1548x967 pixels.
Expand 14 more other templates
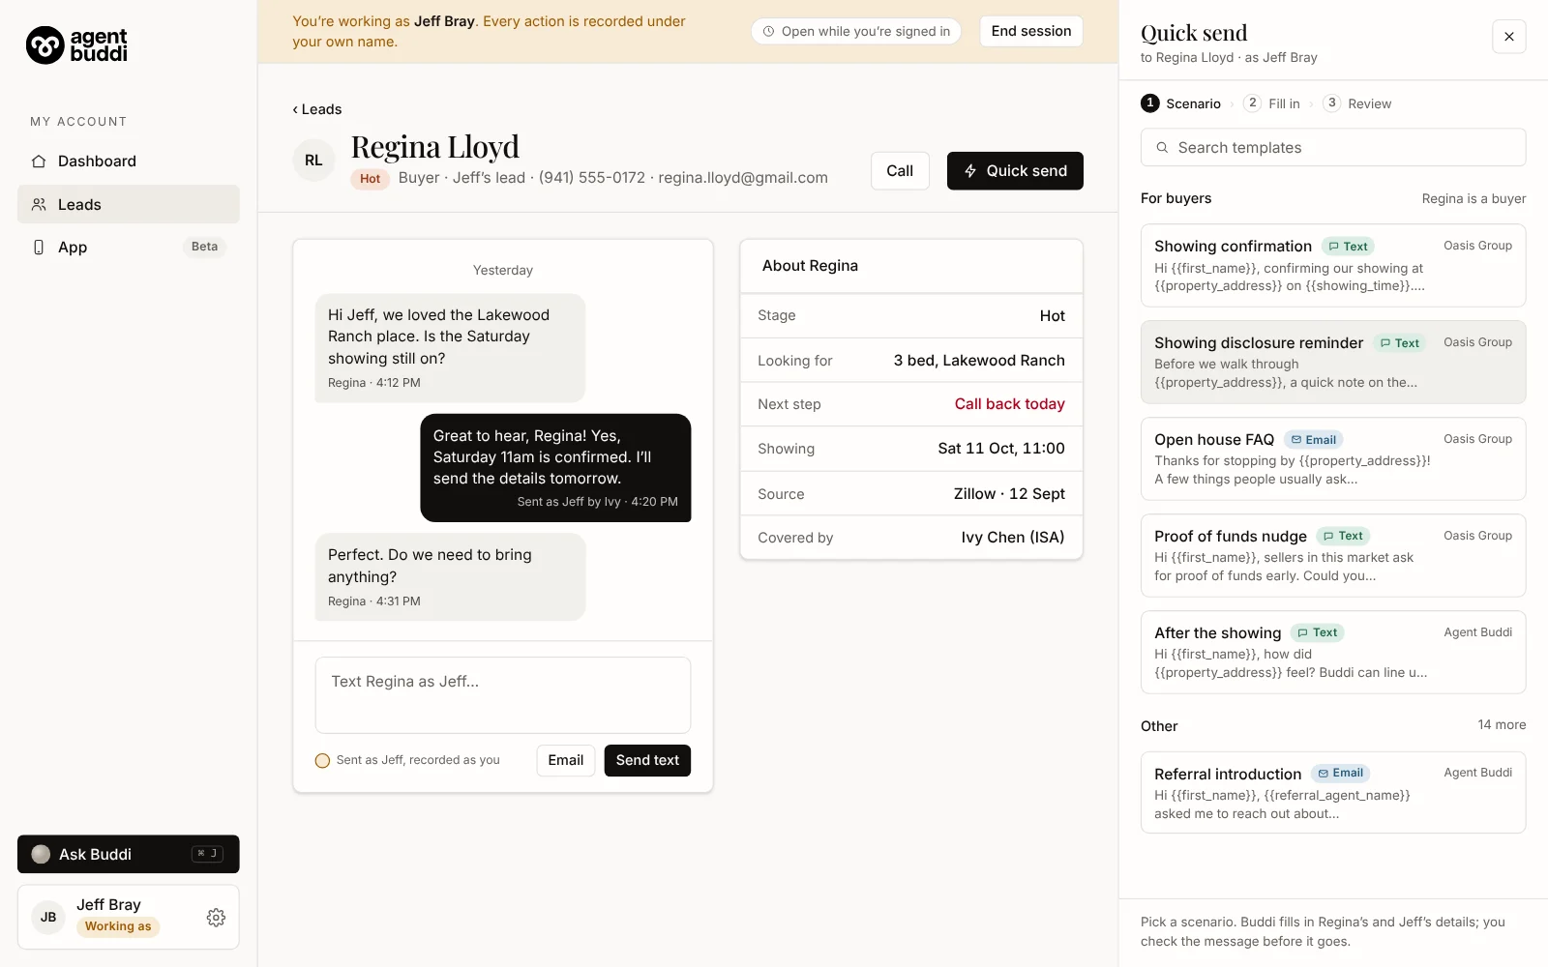1501,725
